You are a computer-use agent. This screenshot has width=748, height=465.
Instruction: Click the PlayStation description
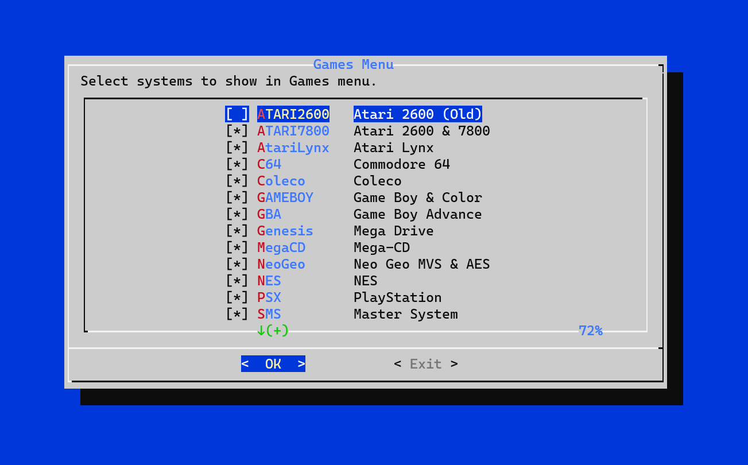(x=398, y=297)
